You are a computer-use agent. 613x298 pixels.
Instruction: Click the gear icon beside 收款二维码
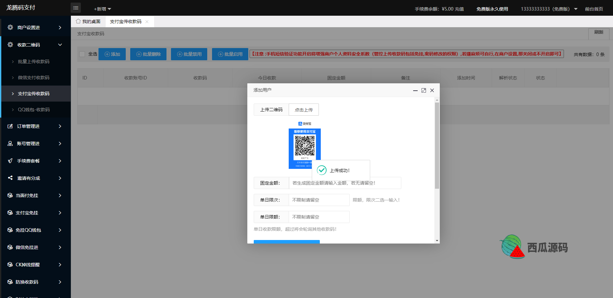pos(10,45)
